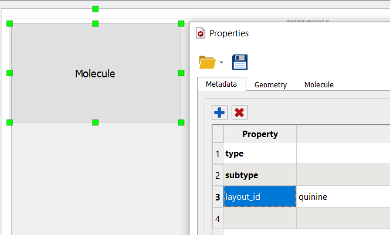Switch to the Metadata tab
Viewport: 390px width, 235px height.
point(221,84)
